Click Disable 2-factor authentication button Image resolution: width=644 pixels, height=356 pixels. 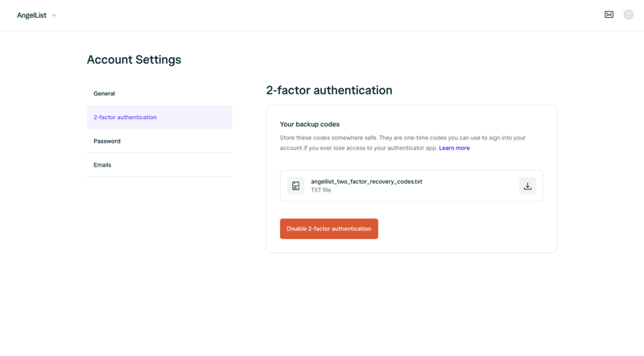329,229
